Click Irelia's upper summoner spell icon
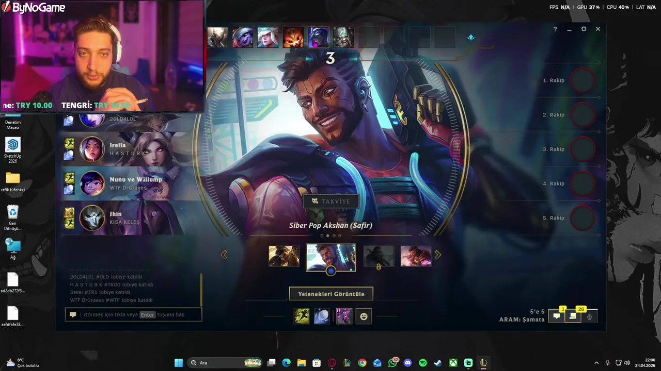The width and height of the screenshot is (661, 371). pyautogui.click(x=69, y=144)
